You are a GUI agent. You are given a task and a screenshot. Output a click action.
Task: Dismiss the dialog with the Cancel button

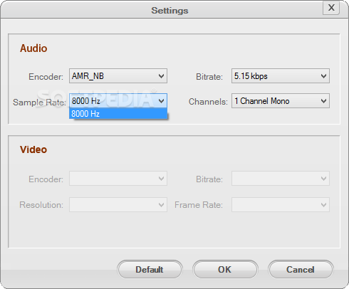point(301,270)
